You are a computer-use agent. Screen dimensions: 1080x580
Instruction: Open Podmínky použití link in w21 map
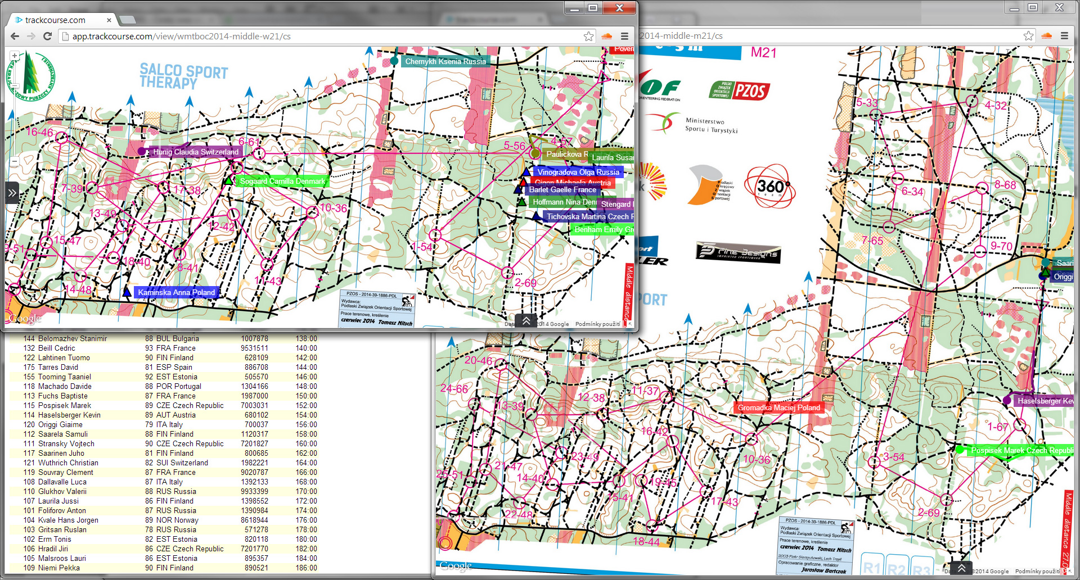pos(597,324)
